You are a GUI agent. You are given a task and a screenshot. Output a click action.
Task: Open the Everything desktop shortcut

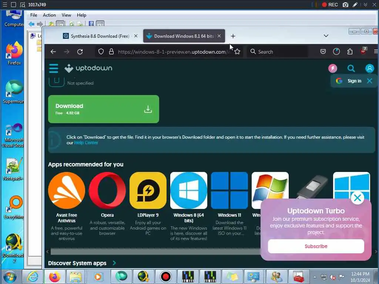[x=14, y=207]
